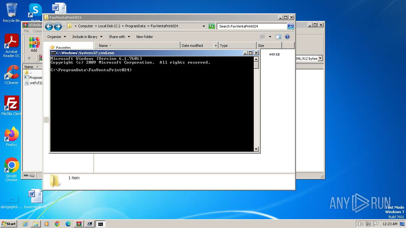Image resolution: width=406 pixels, height=228 pixels.
Task: Click the Add button in WinRAR
Action: point(34,45)
